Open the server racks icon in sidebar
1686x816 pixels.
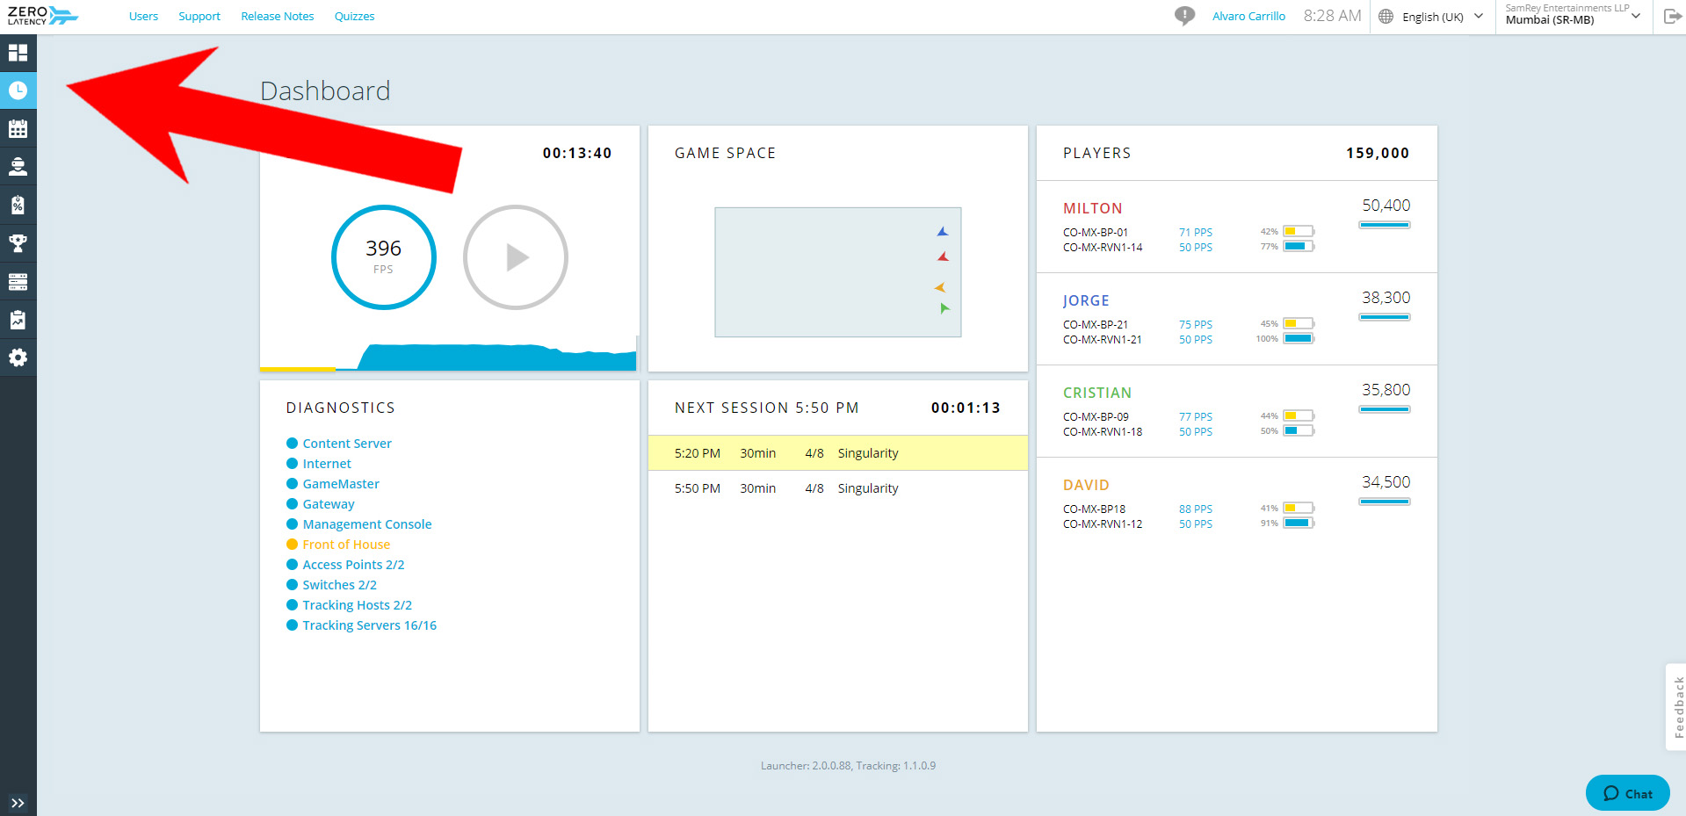click(x=18, y=281)
